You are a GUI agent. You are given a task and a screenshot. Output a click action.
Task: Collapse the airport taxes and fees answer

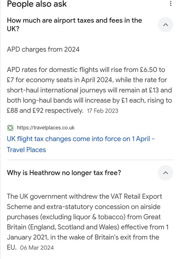(166, 25)
